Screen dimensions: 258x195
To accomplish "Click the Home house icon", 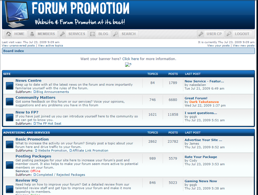I will (x=9, y=34).
